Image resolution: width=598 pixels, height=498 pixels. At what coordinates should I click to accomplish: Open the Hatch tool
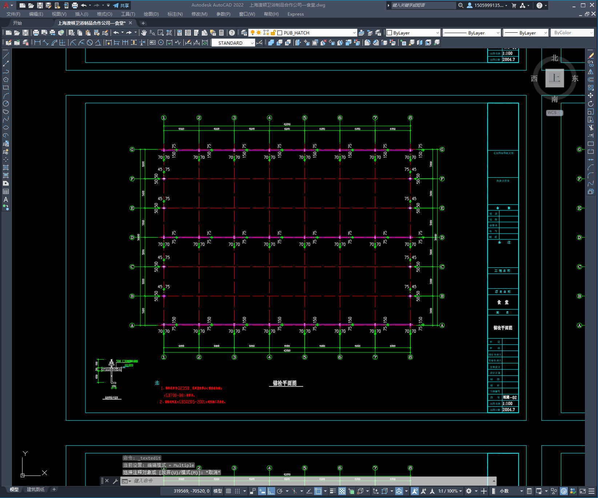[6, 167]
